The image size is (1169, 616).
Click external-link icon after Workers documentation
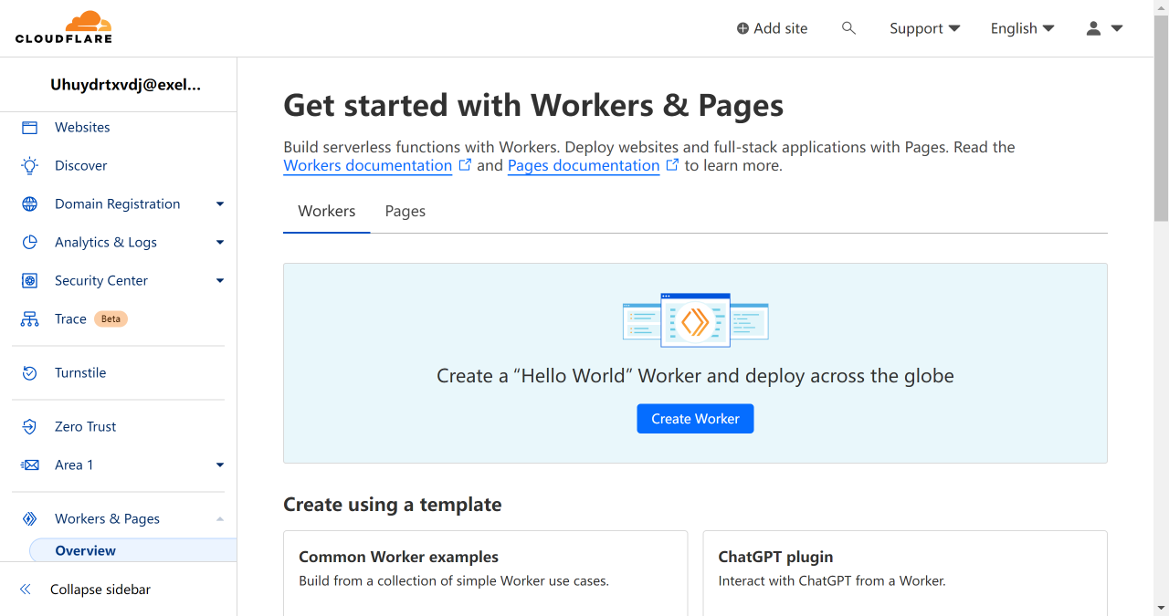(465, 165)
